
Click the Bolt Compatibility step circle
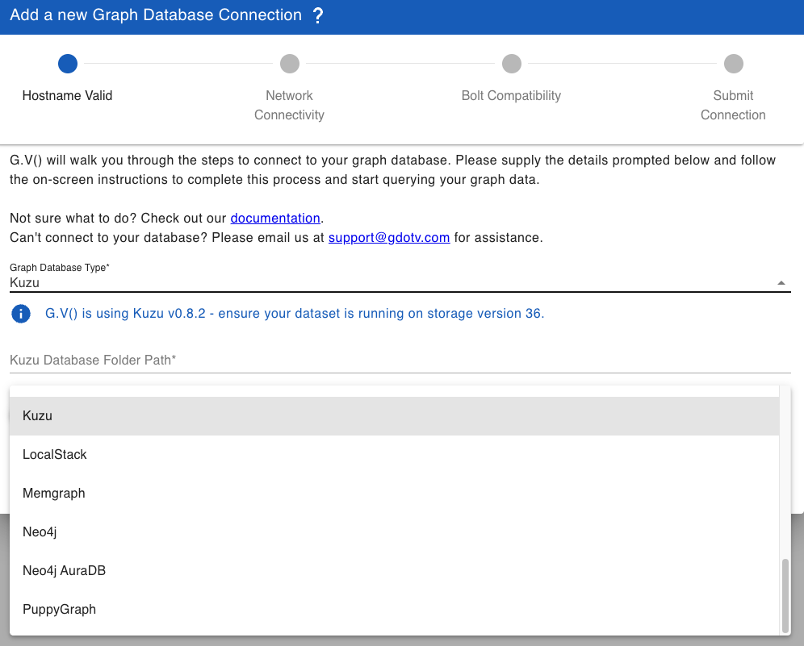(x=511, y=64)
